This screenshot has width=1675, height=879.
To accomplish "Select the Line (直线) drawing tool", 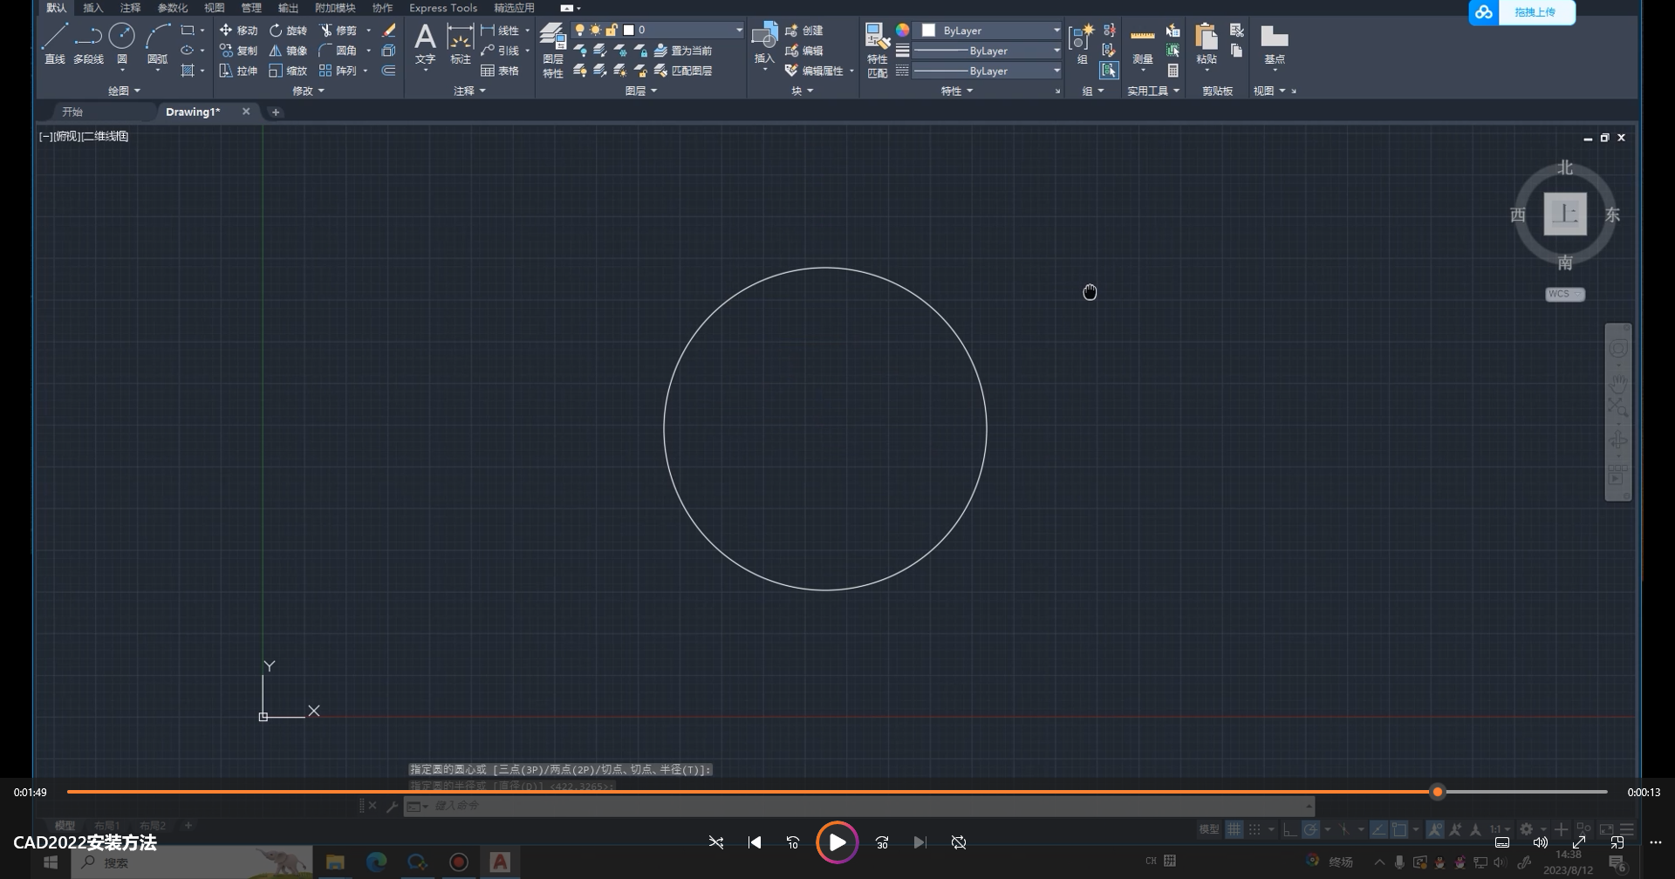I will (54, 37).
